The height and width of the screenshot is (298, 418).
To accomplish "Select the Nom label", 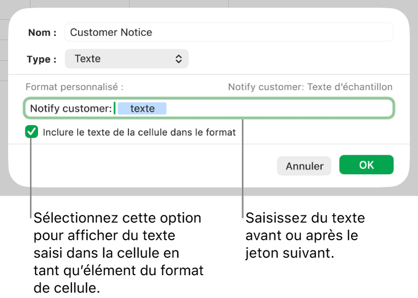I will point(42,32).
